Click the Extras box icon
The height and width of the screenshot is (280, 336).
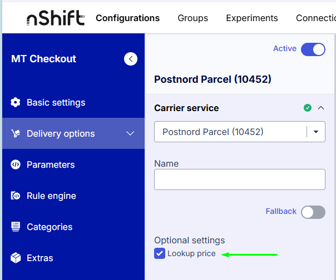(16, 258)
